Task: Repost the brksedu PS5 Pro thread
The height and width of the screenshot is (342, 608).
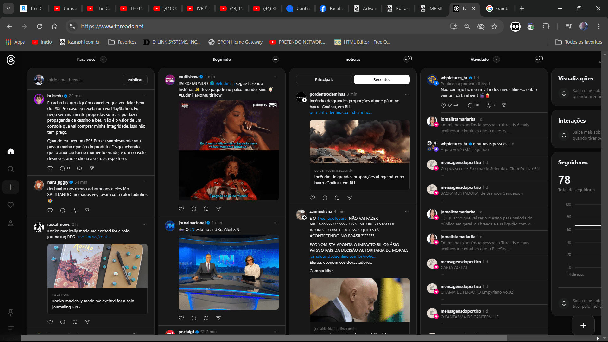Action: (x=79, y=168)
